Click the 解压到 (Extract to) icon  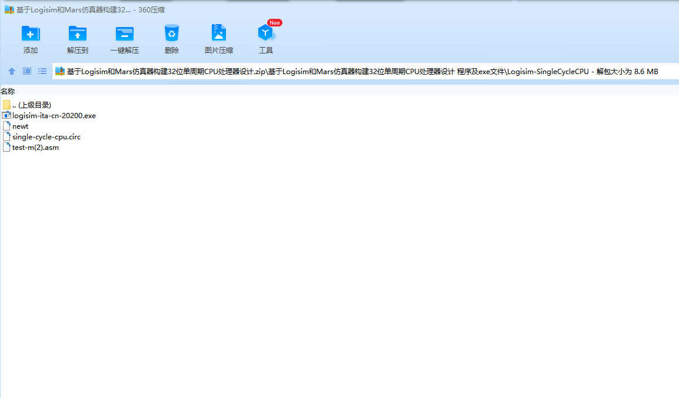[x=78, y=34]
